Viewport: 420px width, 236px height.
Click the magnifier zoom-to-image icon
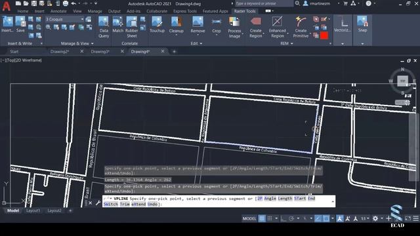[48, 28]
